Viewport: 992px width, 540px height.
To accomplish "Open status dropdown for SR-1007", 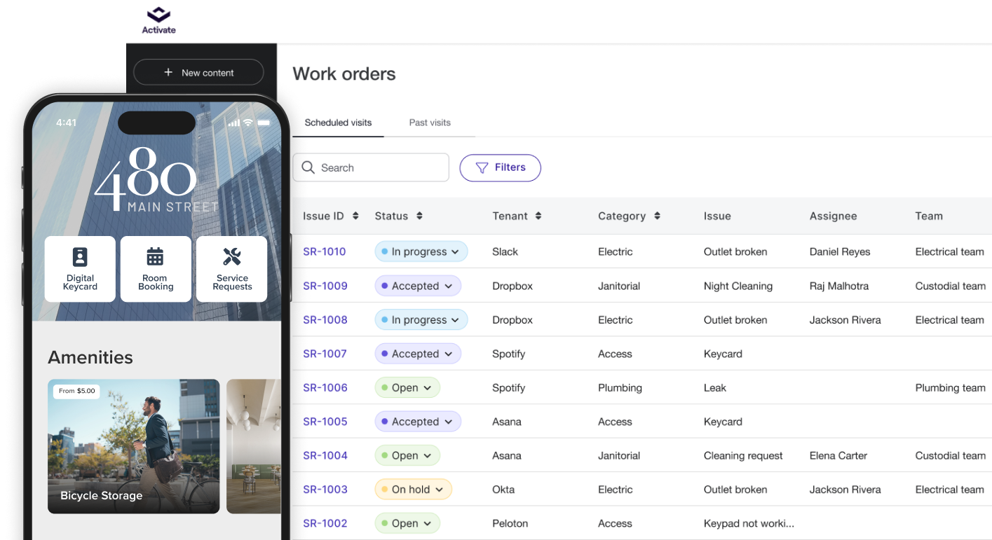I will (x=418, y=354).
